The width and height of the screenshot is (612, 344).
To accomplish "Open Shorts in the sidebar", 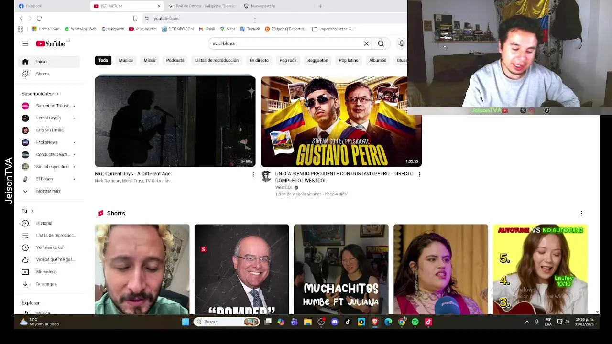I will pyautogui.click(x=49, y=74).
